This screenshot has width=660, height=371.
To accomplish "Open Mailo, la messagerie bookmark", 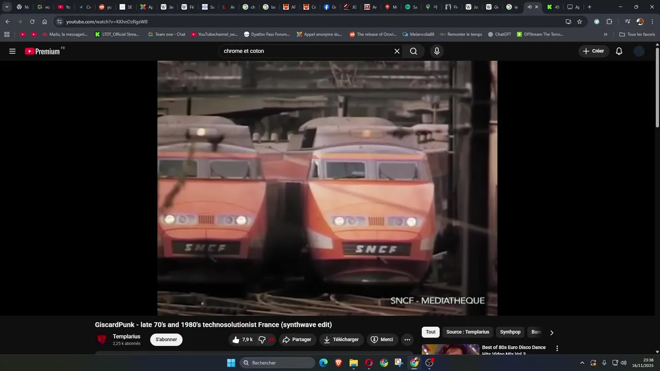I will 64,35.
